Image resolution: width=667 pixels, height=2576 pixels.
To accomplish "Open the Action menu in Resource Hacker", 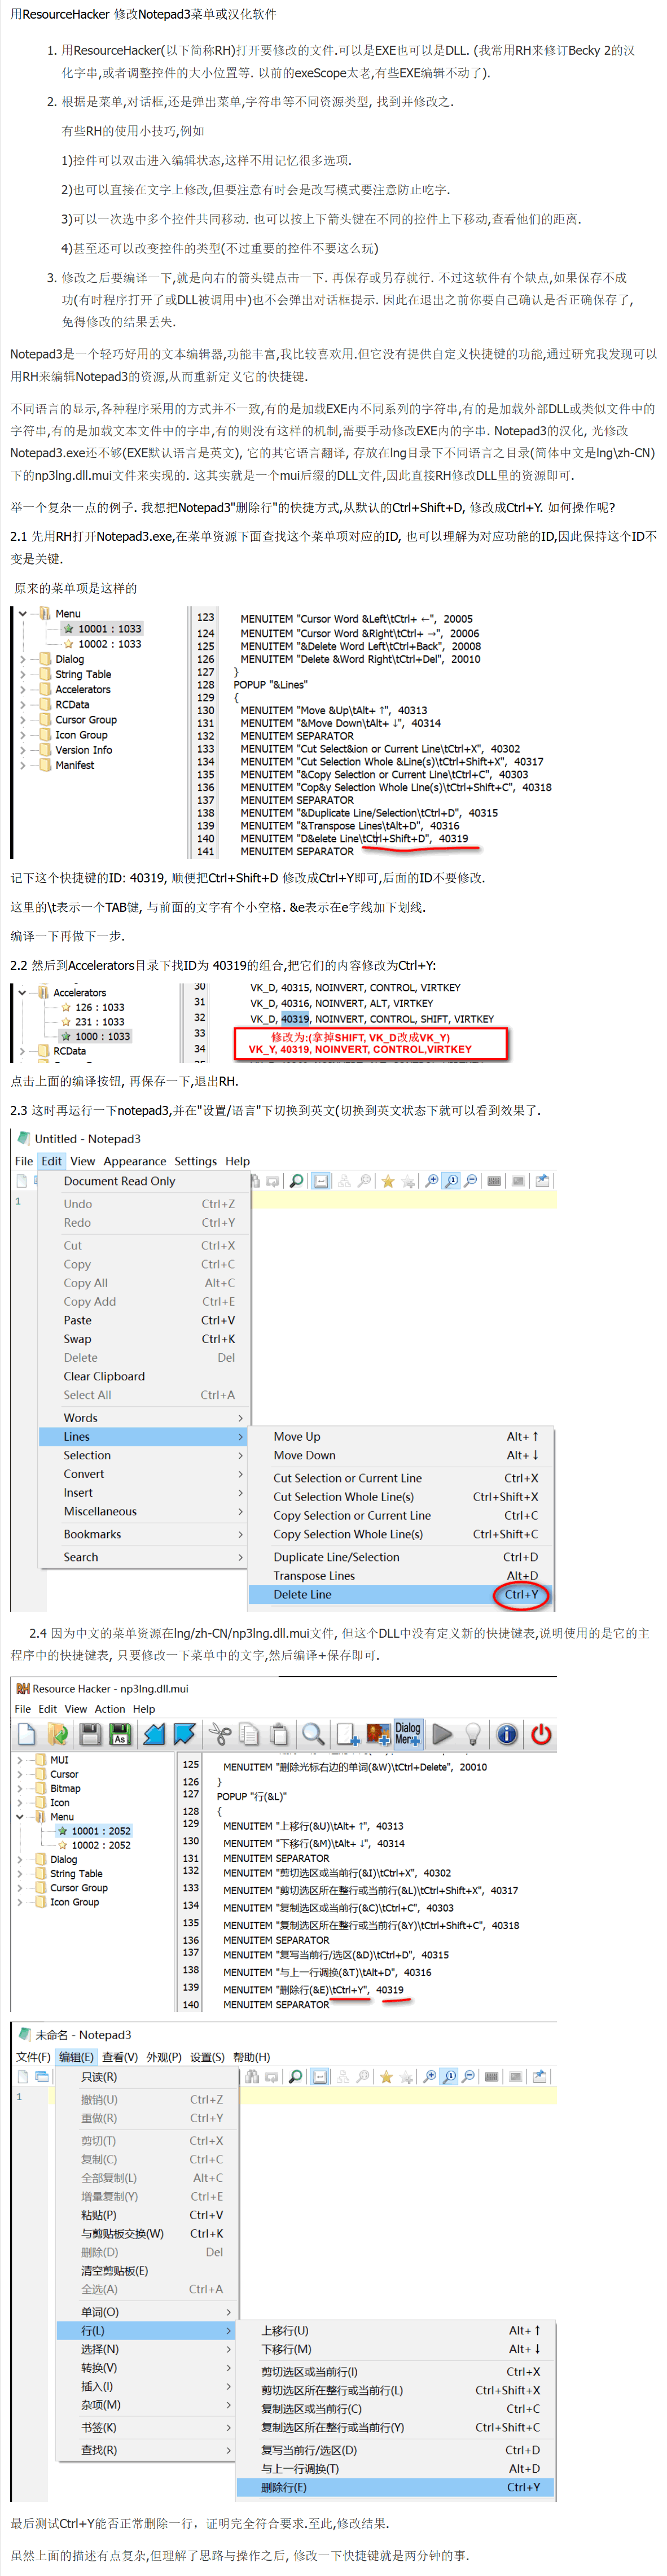I will point(110,1709).
